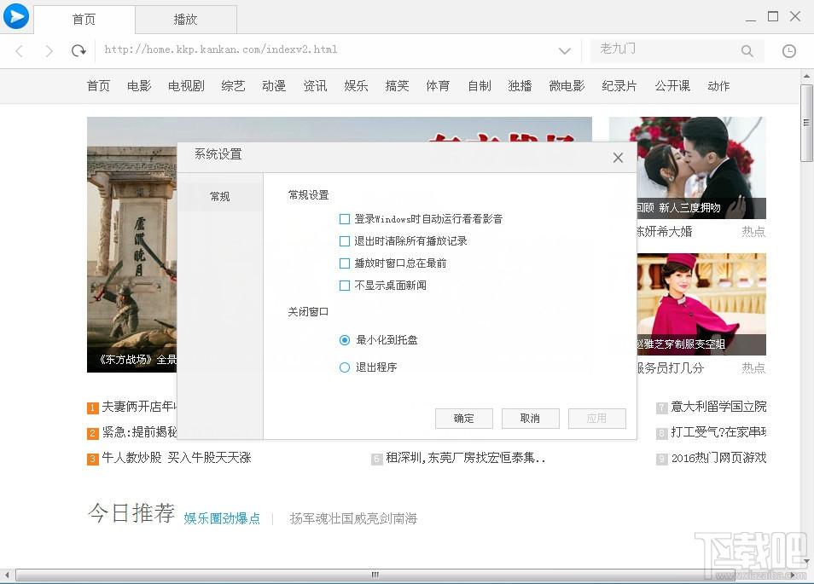The image size is (814, 584).
Task: Open 紧急:提前揭秘 news item
Action: click(139, 432)
